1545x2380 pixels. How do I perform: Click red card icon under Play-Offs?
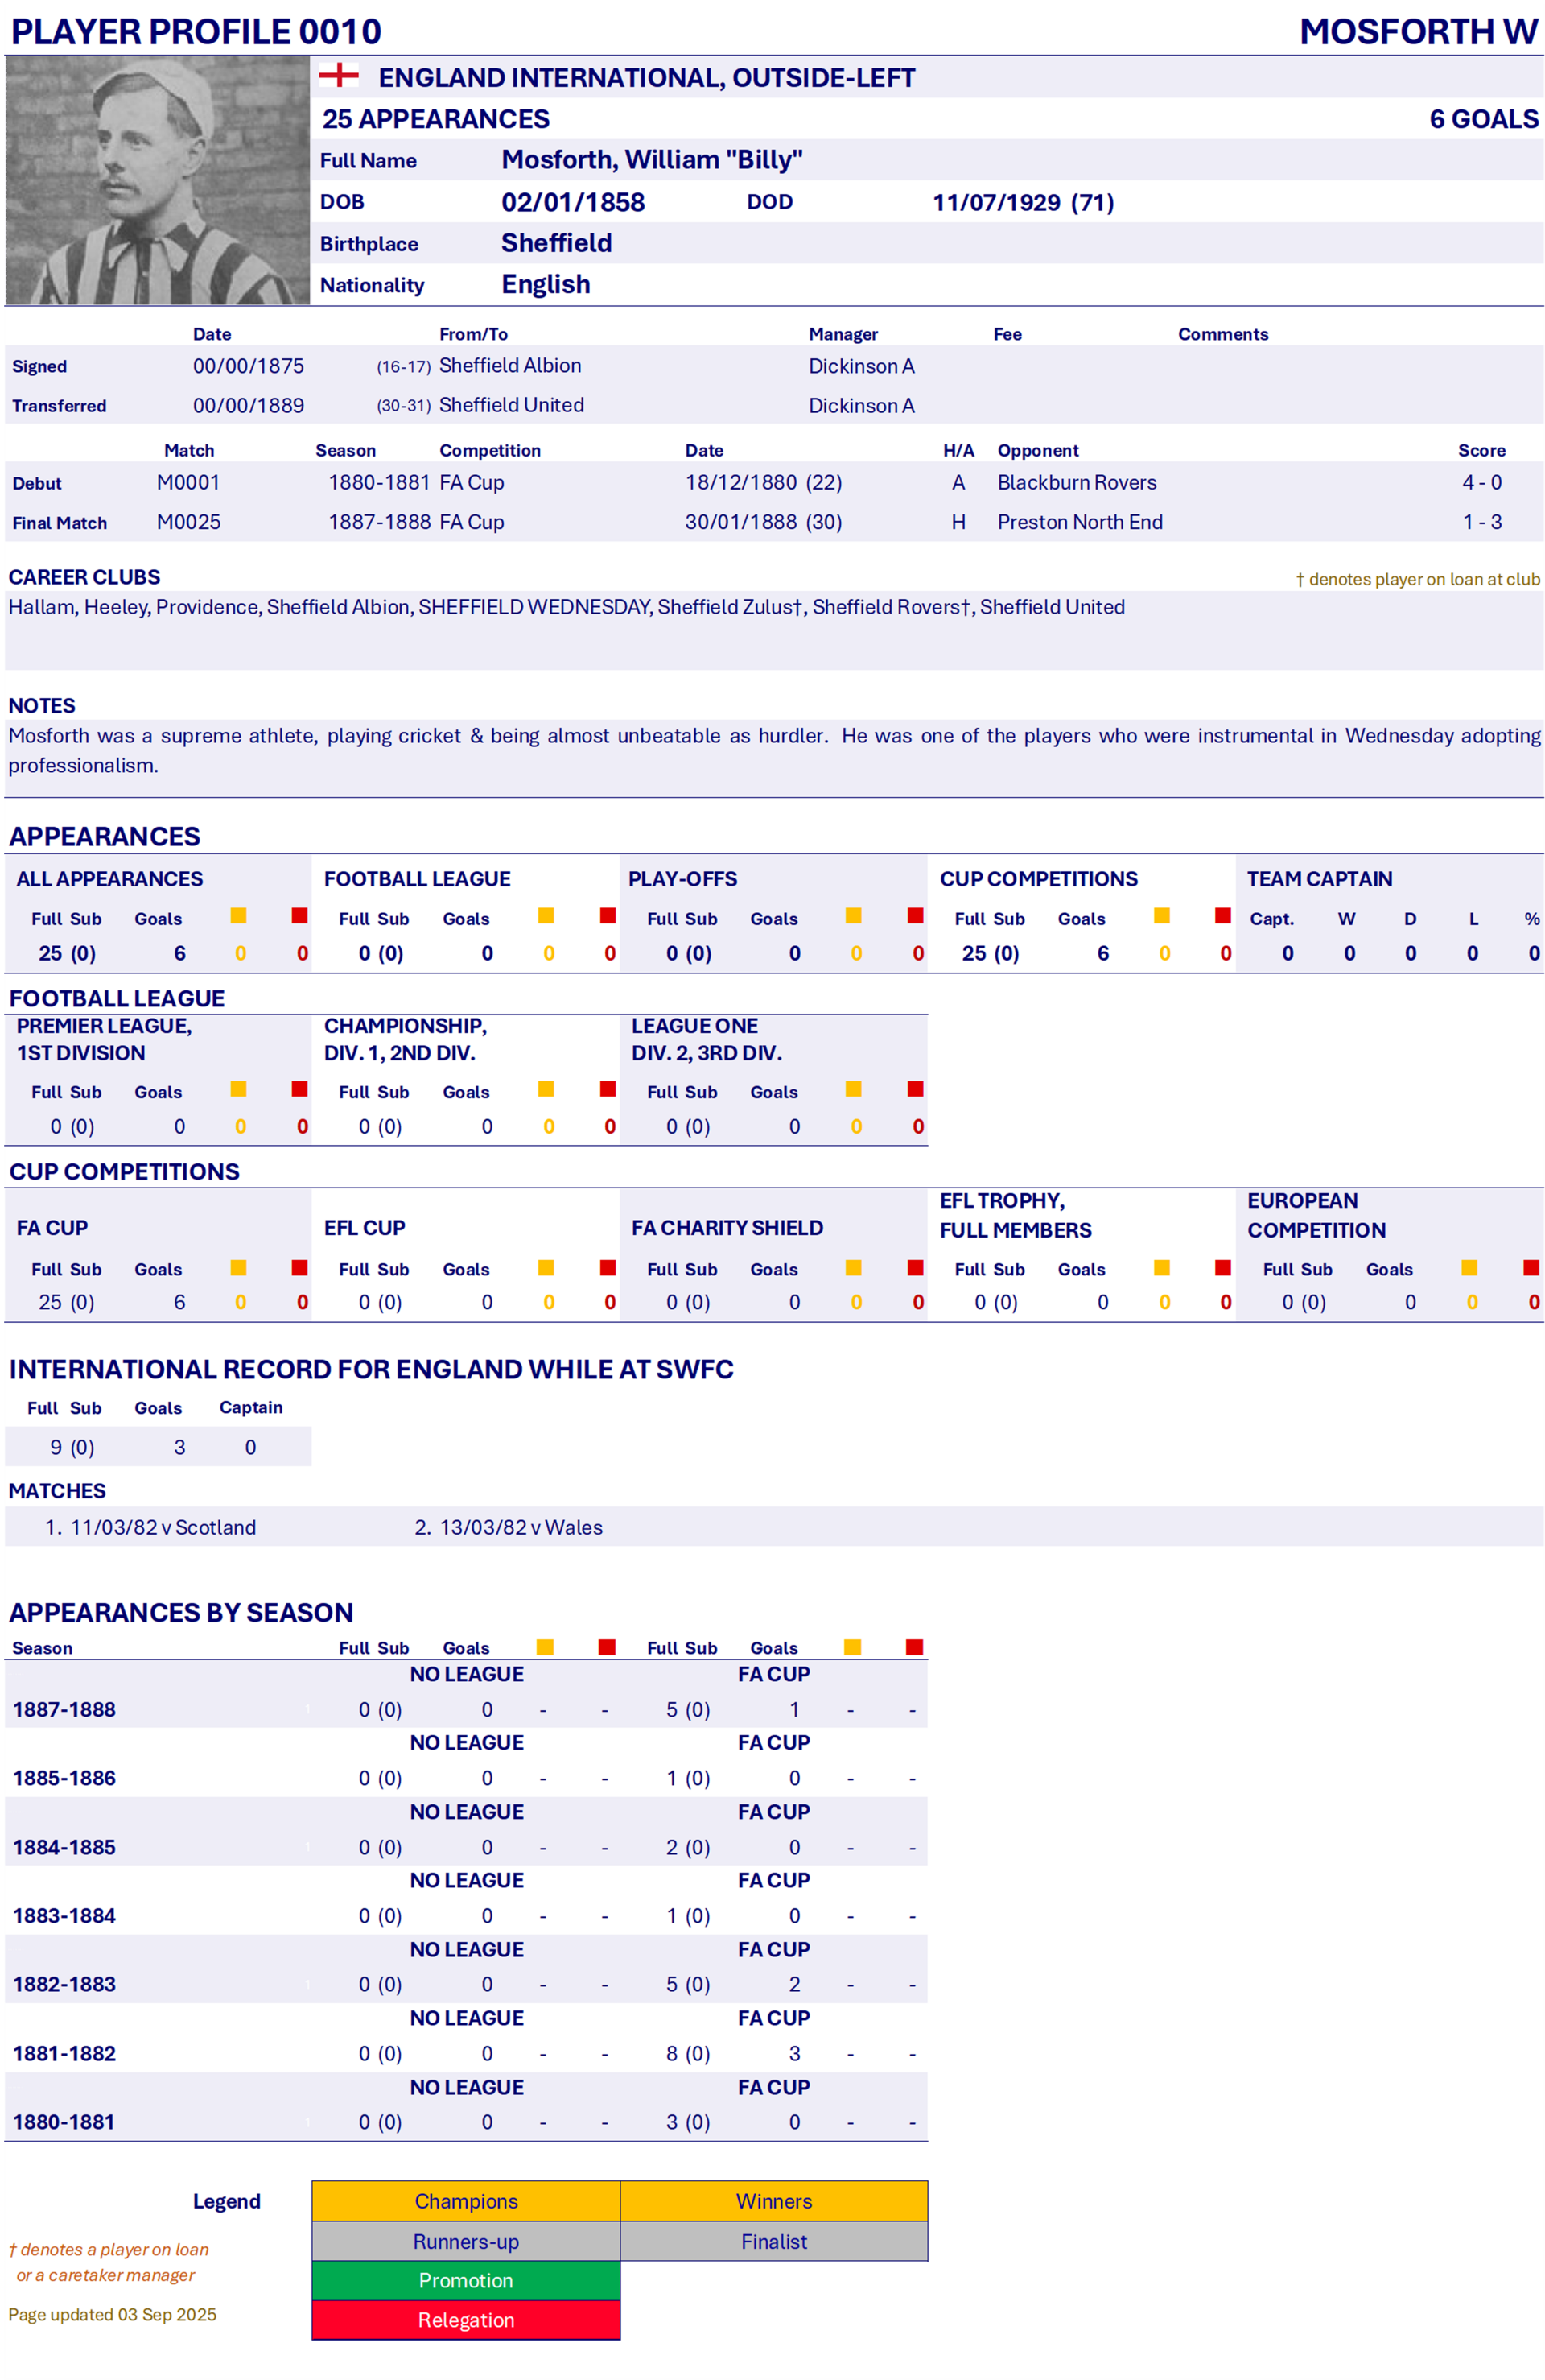[x=916, y=916]
